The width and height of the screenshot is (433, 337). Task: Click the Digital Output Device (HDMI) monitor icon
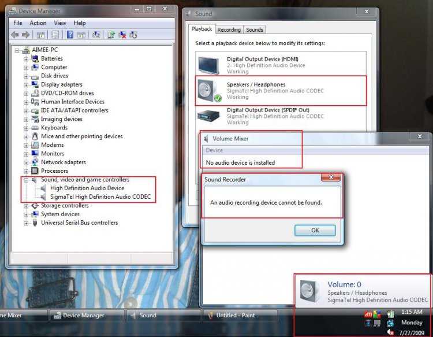(x=209, y=65)
